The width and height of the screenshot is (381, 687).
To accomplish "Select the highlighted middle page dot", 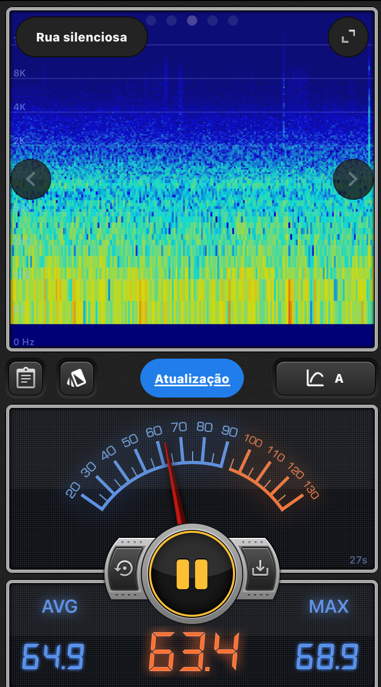I will 192,20.
